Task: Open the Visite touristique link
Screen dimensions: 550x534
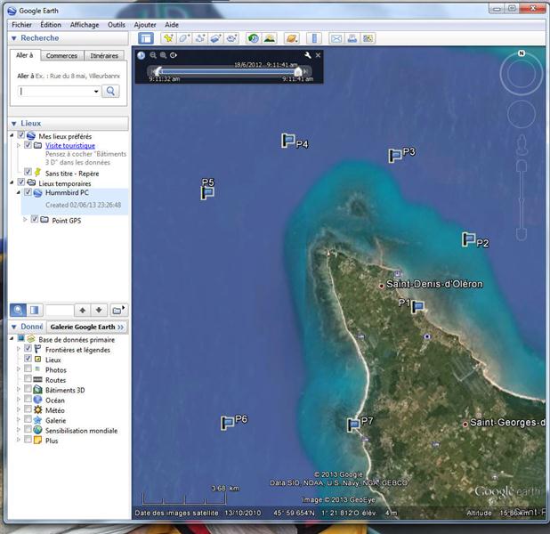Action: point(70,145)
